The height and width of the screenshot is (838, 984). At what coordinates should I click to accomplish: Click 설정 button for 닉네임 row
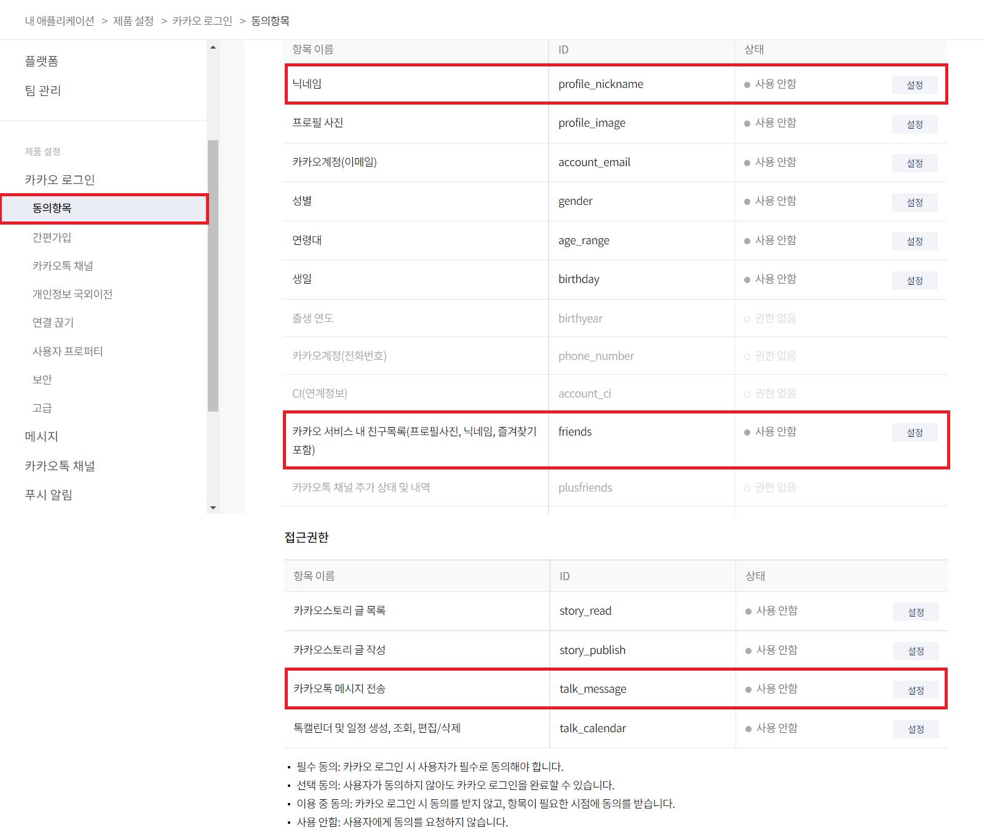coord(915,85)
